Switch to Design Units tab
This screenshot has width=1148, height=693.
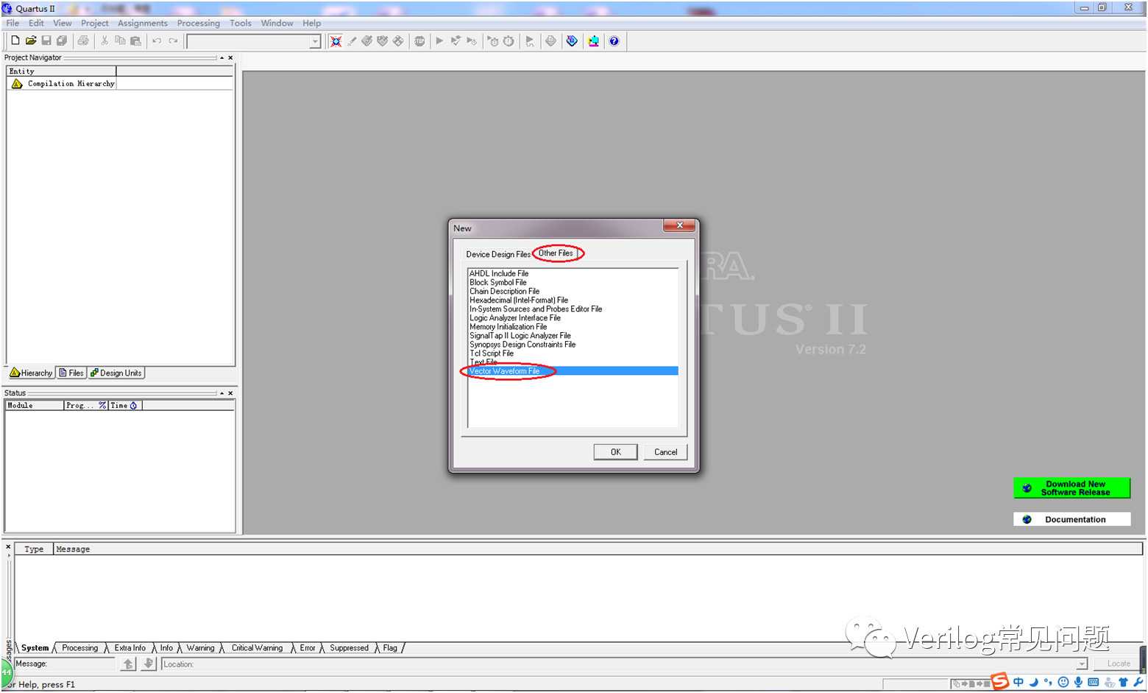pyautogui.click(x=116, y=373)
